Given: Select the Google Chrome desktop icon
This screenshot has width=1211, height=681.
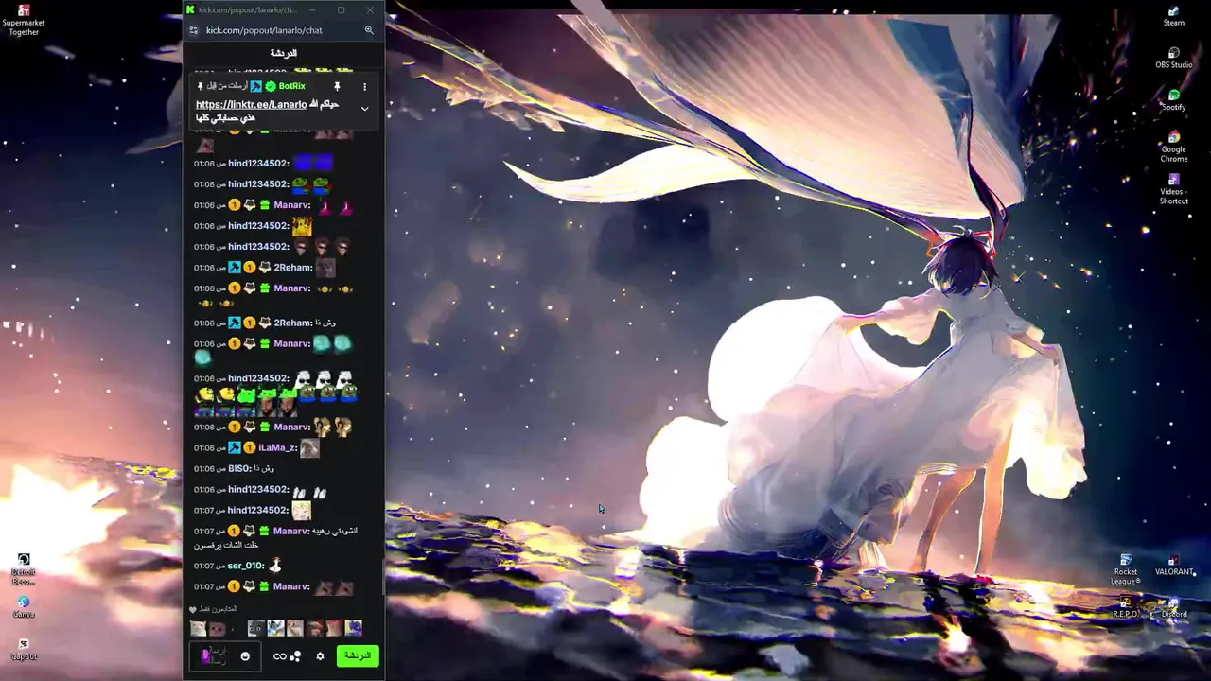Looking at the screenshot, I should pyautogui.click(x=1173, y=148).
